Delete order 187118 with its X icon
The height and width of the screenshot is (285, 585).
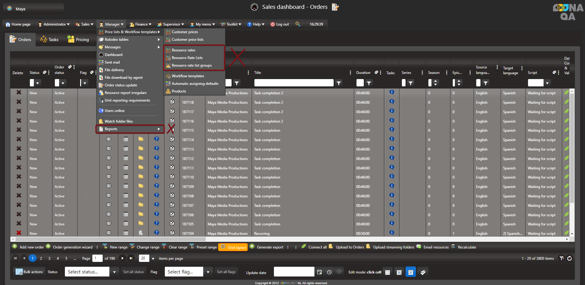point(19,102)
